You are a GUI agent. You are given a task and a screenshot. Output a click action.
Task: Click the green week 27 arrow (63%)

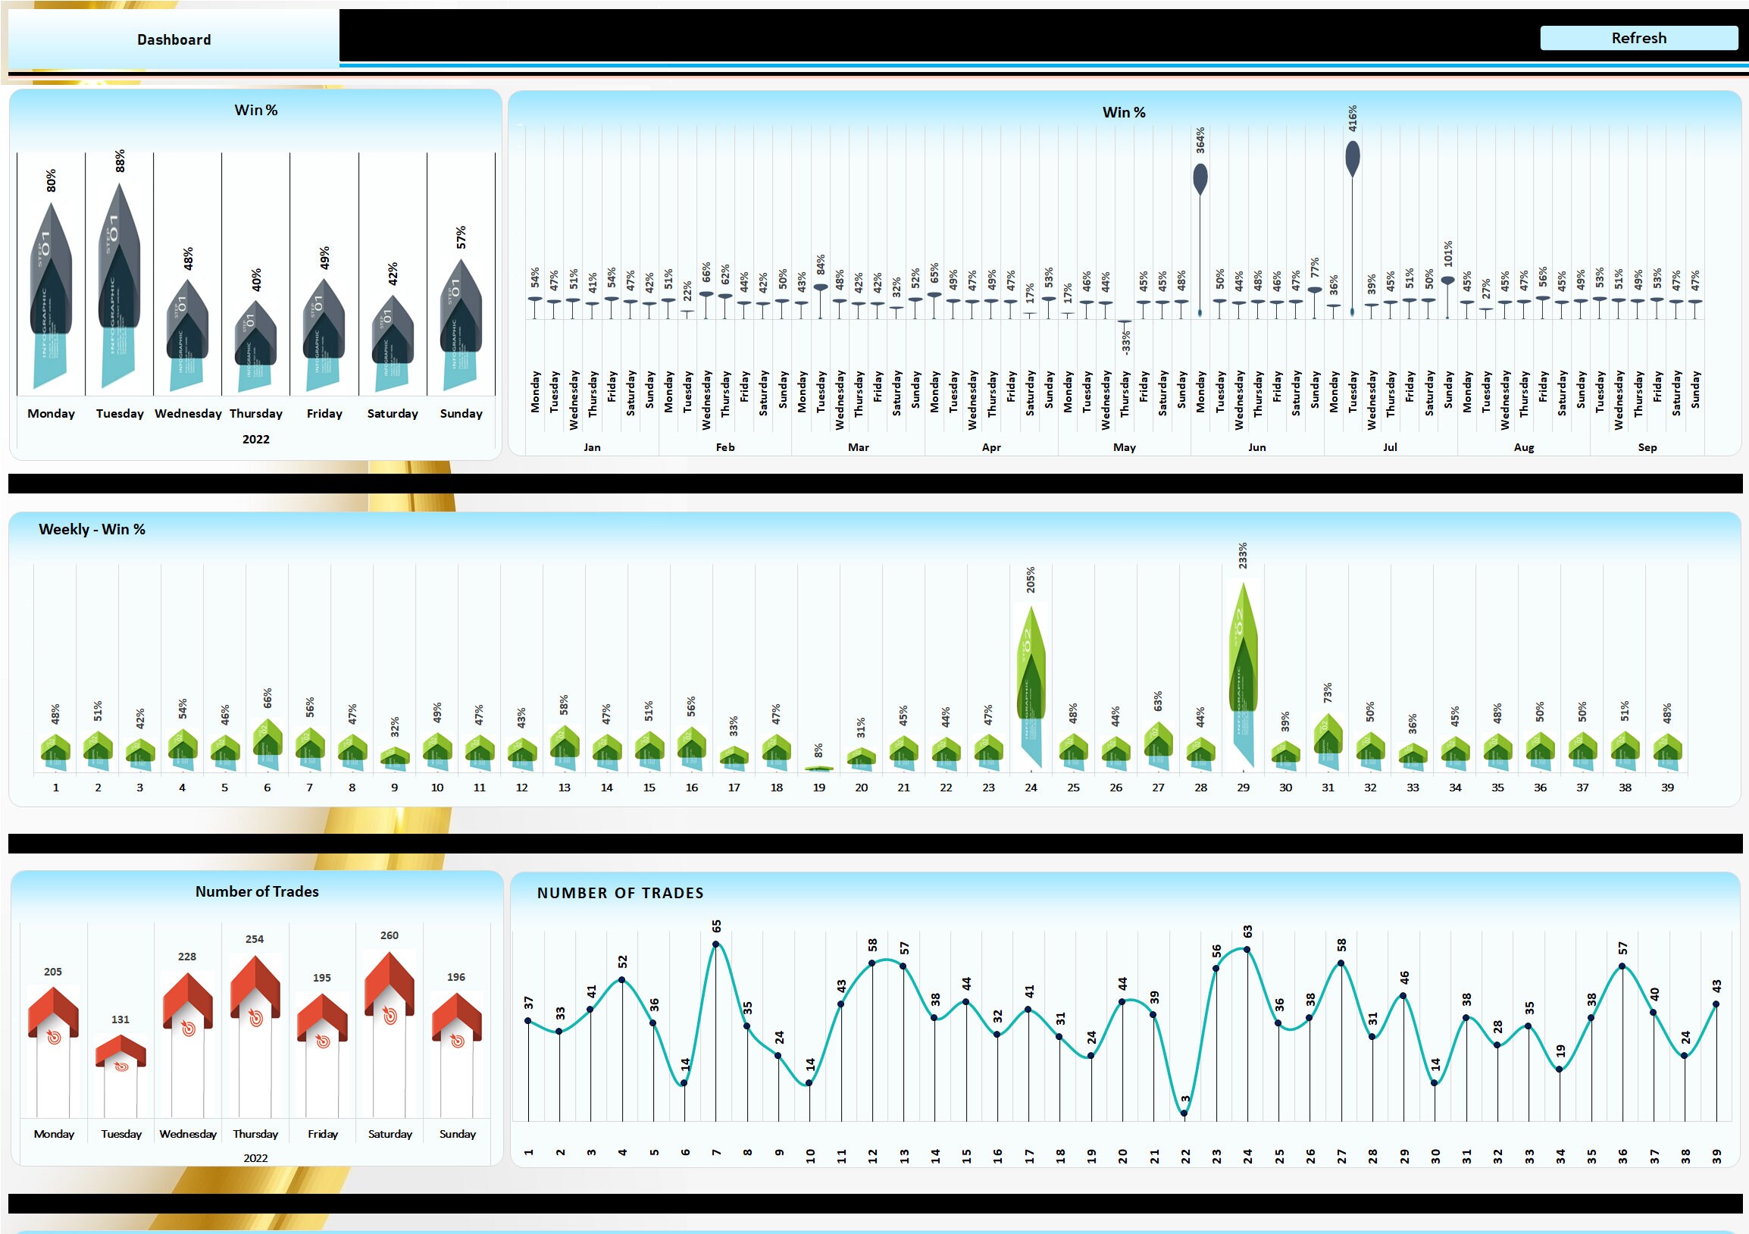1158,747
